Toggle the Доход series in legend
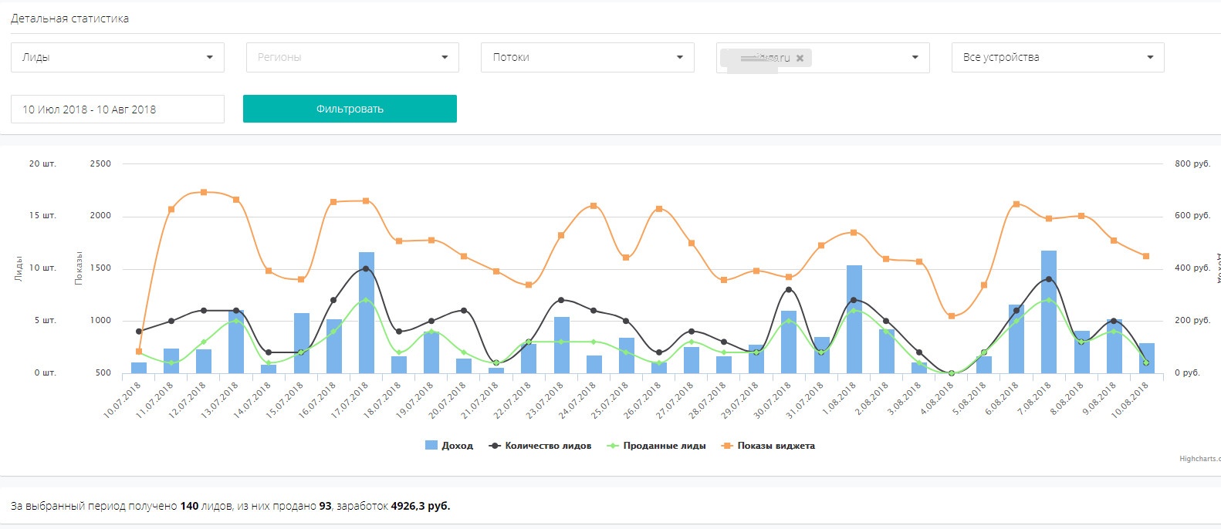Screen dimensions: 1221x529 point(457,446)
